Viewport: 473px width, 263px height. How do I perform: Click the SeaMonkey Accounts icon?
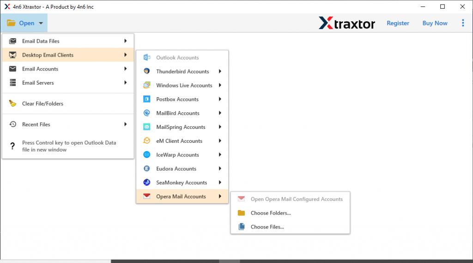pos(147,182)
